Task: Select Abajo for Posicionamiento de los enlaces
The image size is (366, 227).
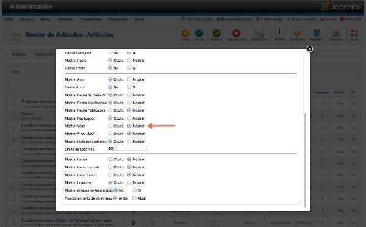Action: [x=134, y=198]
